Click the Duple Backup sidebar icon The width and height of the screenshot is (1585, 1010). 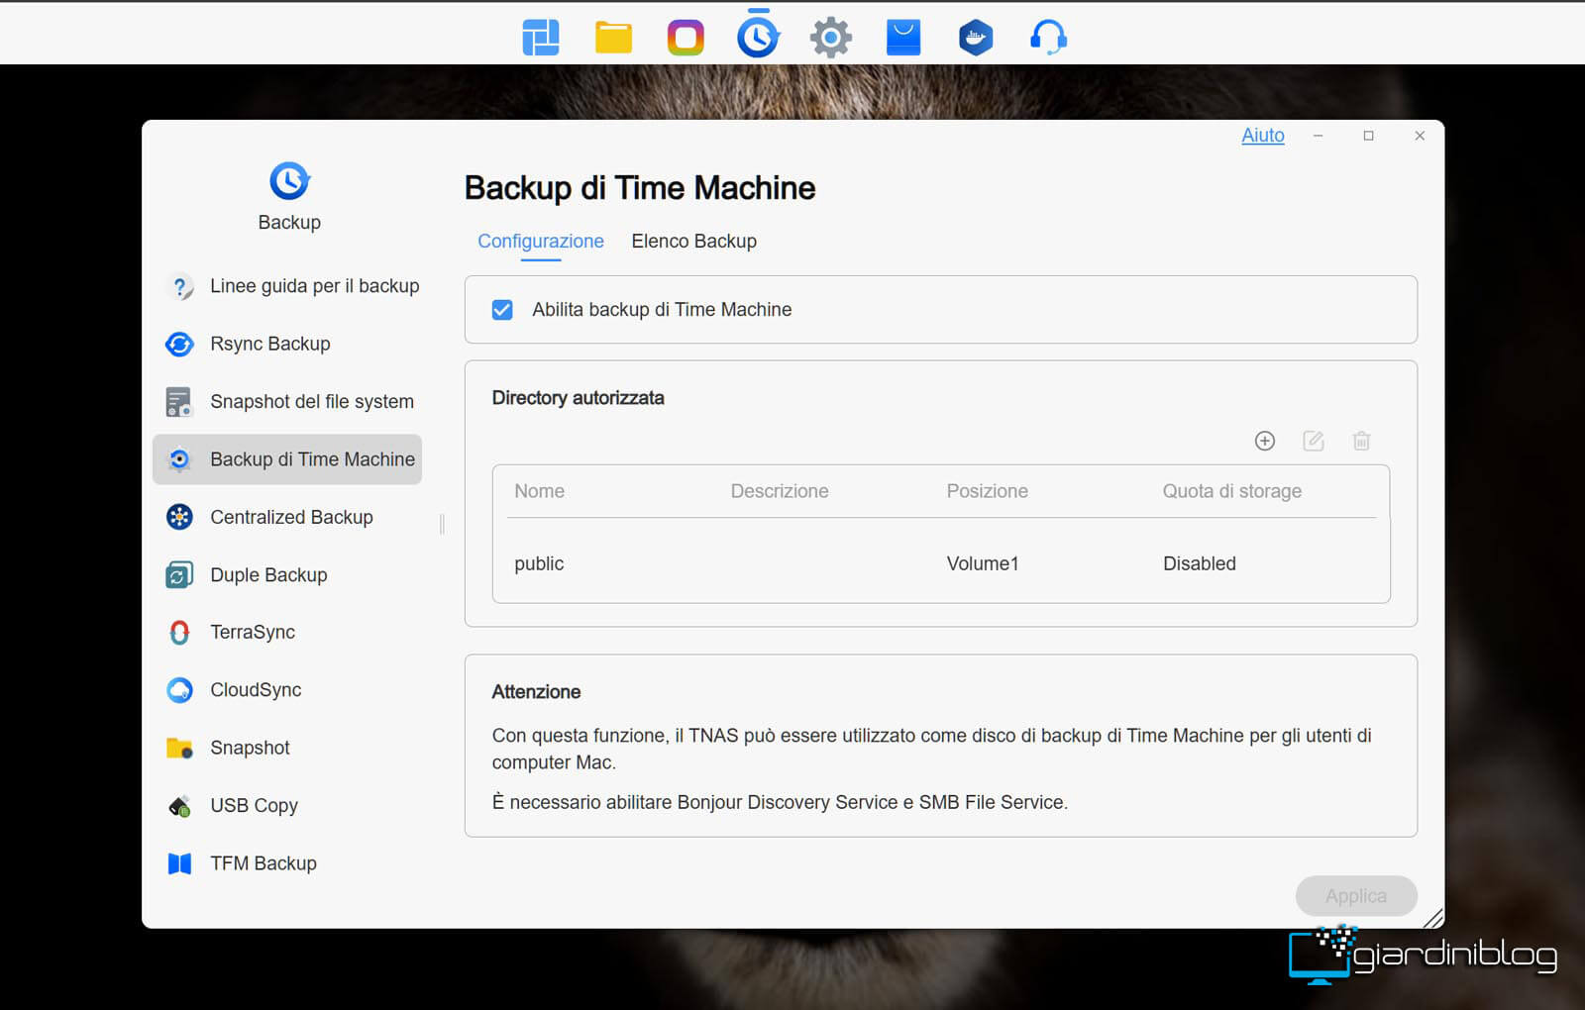tap(179, 574)
